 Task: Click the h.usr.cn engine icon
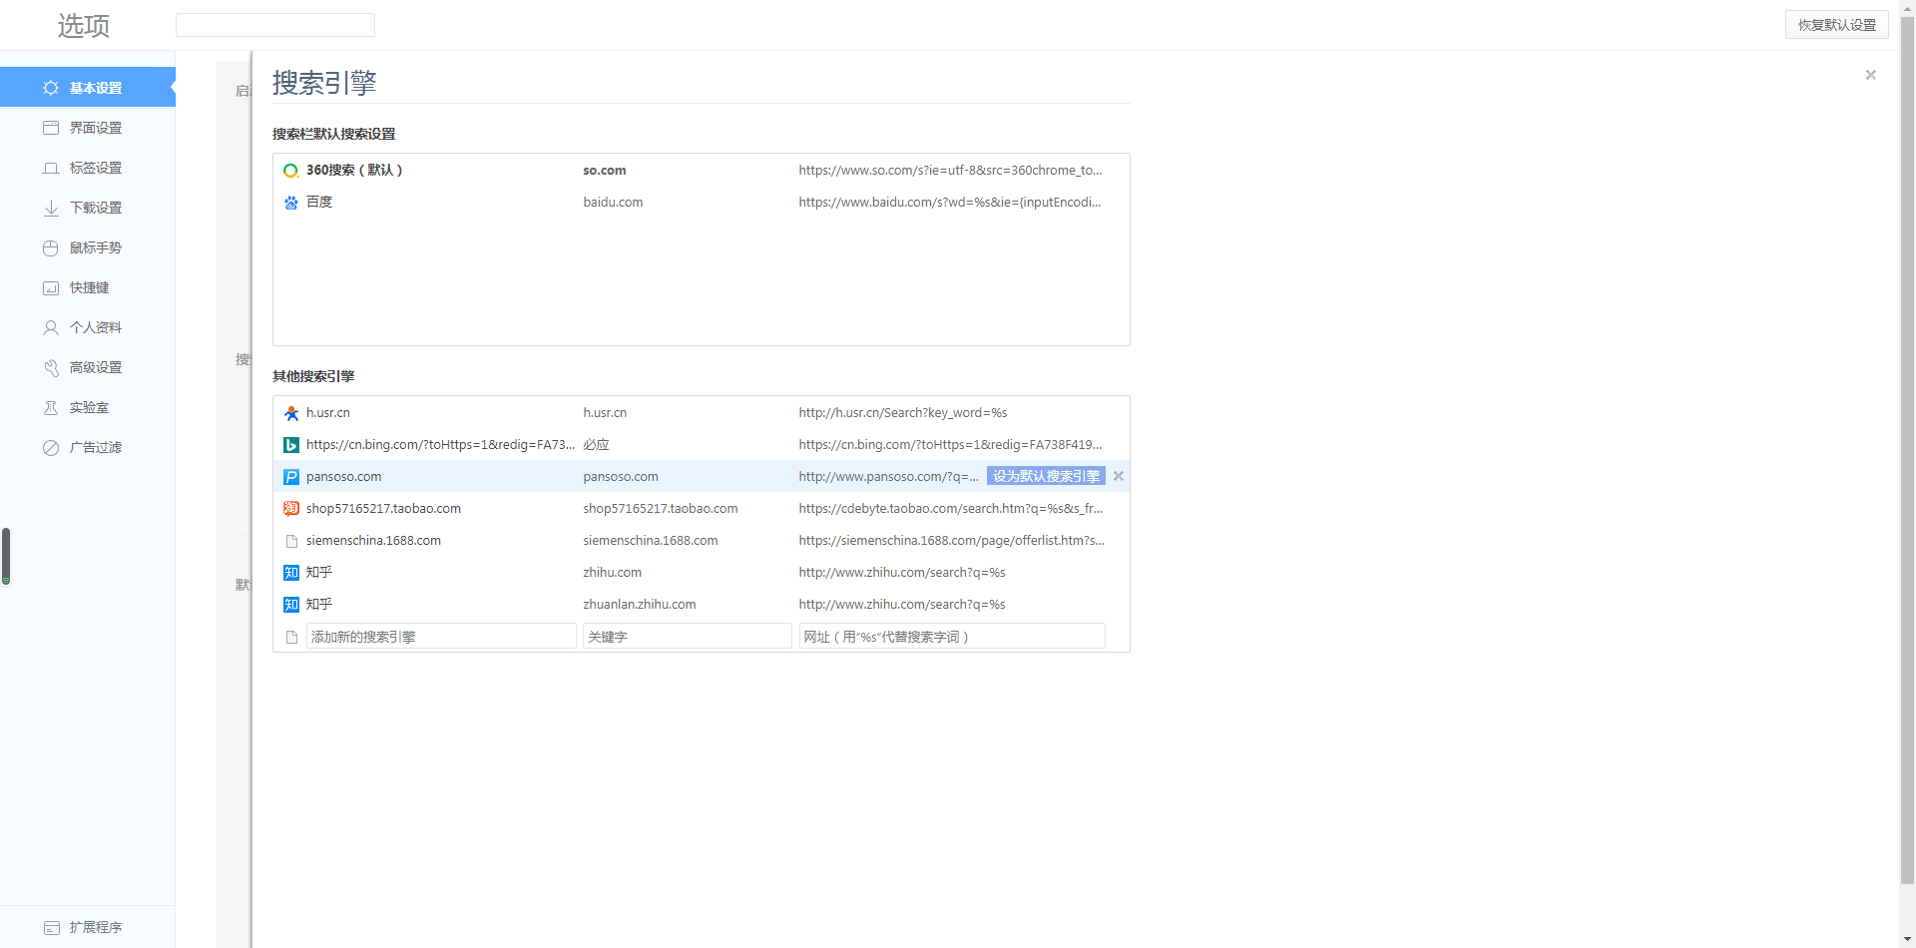(290, 413)
